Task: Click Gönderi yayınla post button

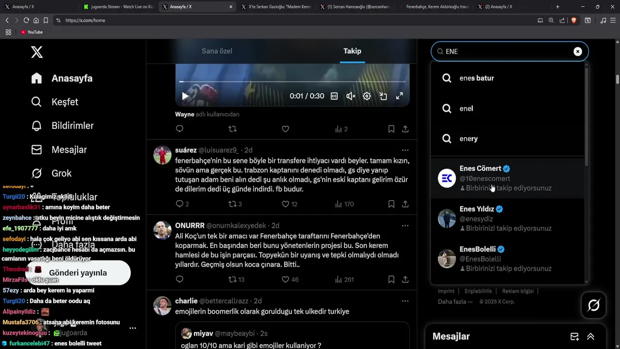Action: tap(77, 273)
